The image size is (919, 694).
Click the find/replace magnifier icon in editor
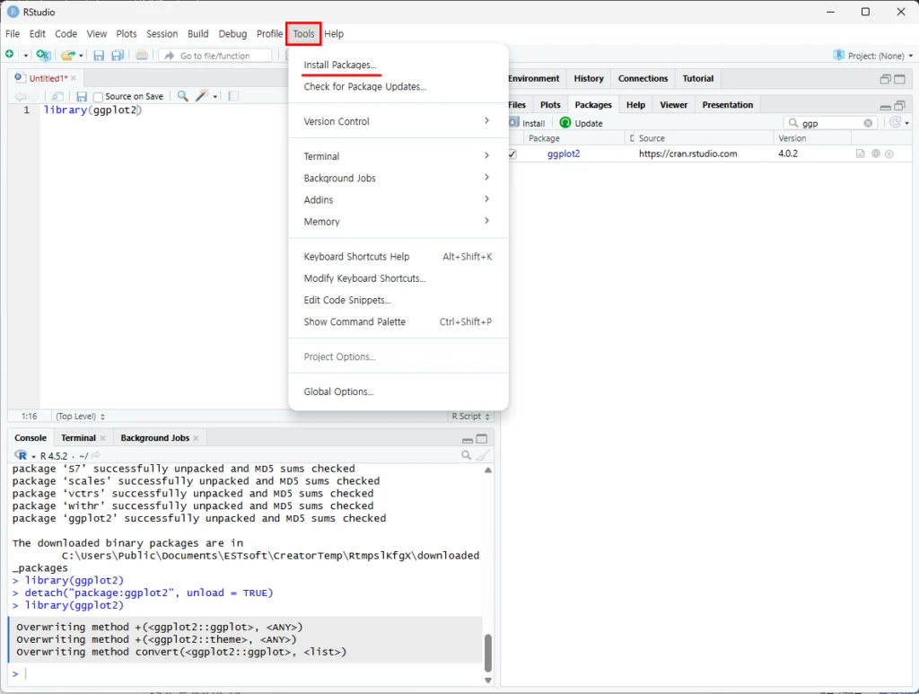pos(182,96)
